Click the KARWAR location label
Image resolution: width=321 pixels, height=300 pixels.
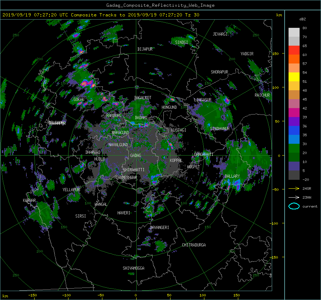[29, 200]
